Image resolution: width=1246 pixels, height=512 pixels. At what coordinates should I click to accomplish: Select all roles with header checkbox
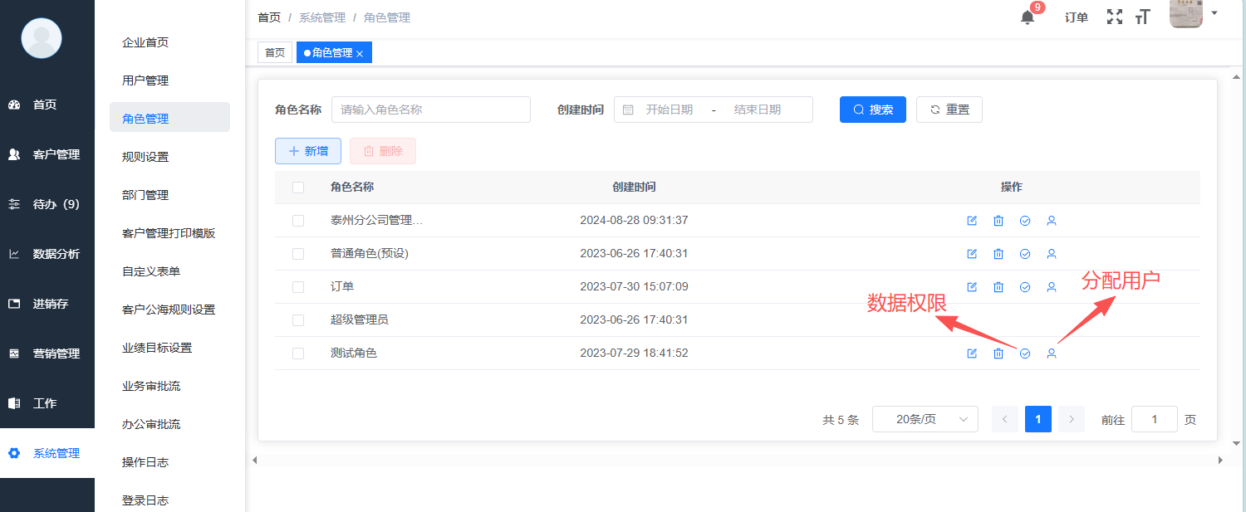click(x=298, y=188)
